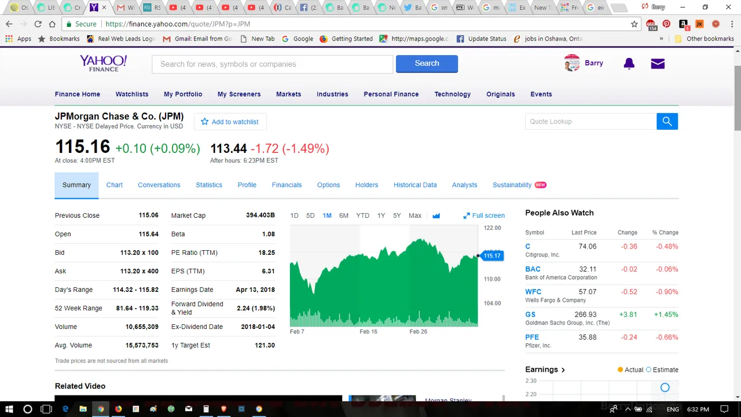Switch to the Gmail browser tab
The height and width of the screenshot is (417, 741).
pyautogui.click(x=124, y=8)
